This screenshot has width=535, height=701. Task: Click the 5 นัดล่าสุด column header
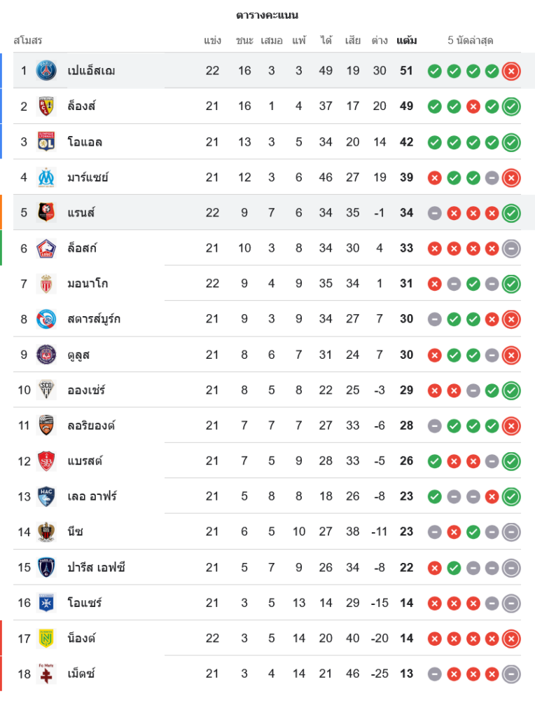click(x=471, y=41)
